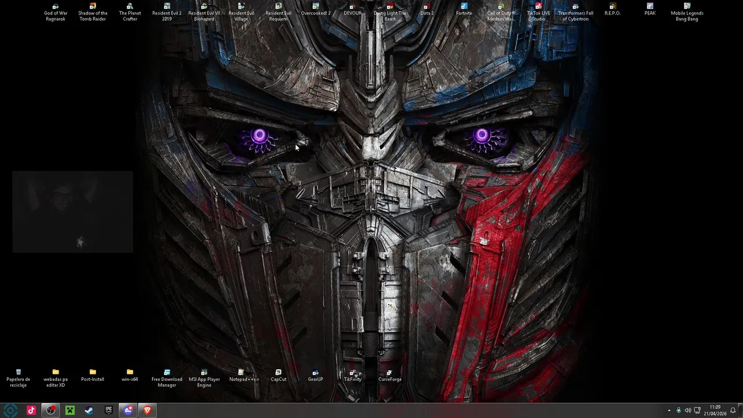Select the Overcooked! 2 desktop icon

pos(316,10)
